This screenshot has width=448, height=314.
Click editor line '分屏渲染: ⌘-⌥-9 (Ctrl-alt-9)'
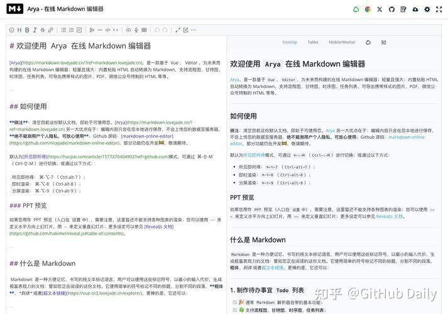[46, 191]
